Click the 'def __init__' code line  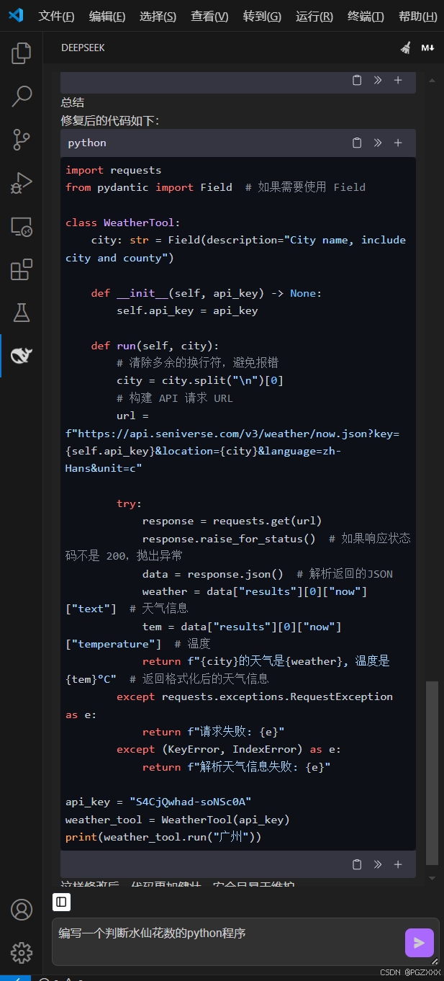point(207,293)
